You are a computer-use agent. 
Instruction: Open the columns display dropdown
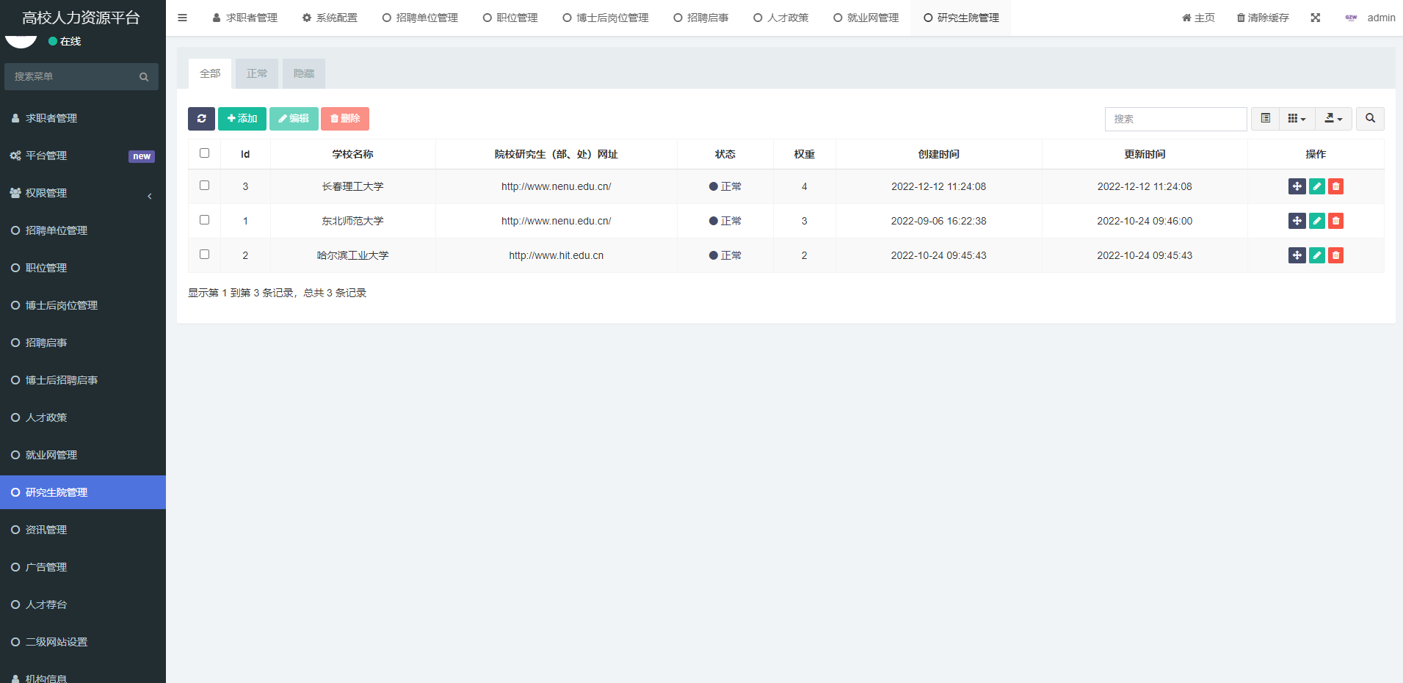[1297, 119]
